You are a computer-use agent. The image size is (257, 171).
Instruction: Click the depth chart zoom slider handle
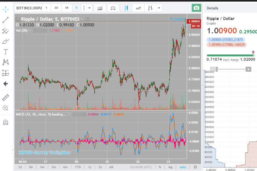(x=217, y=69)
